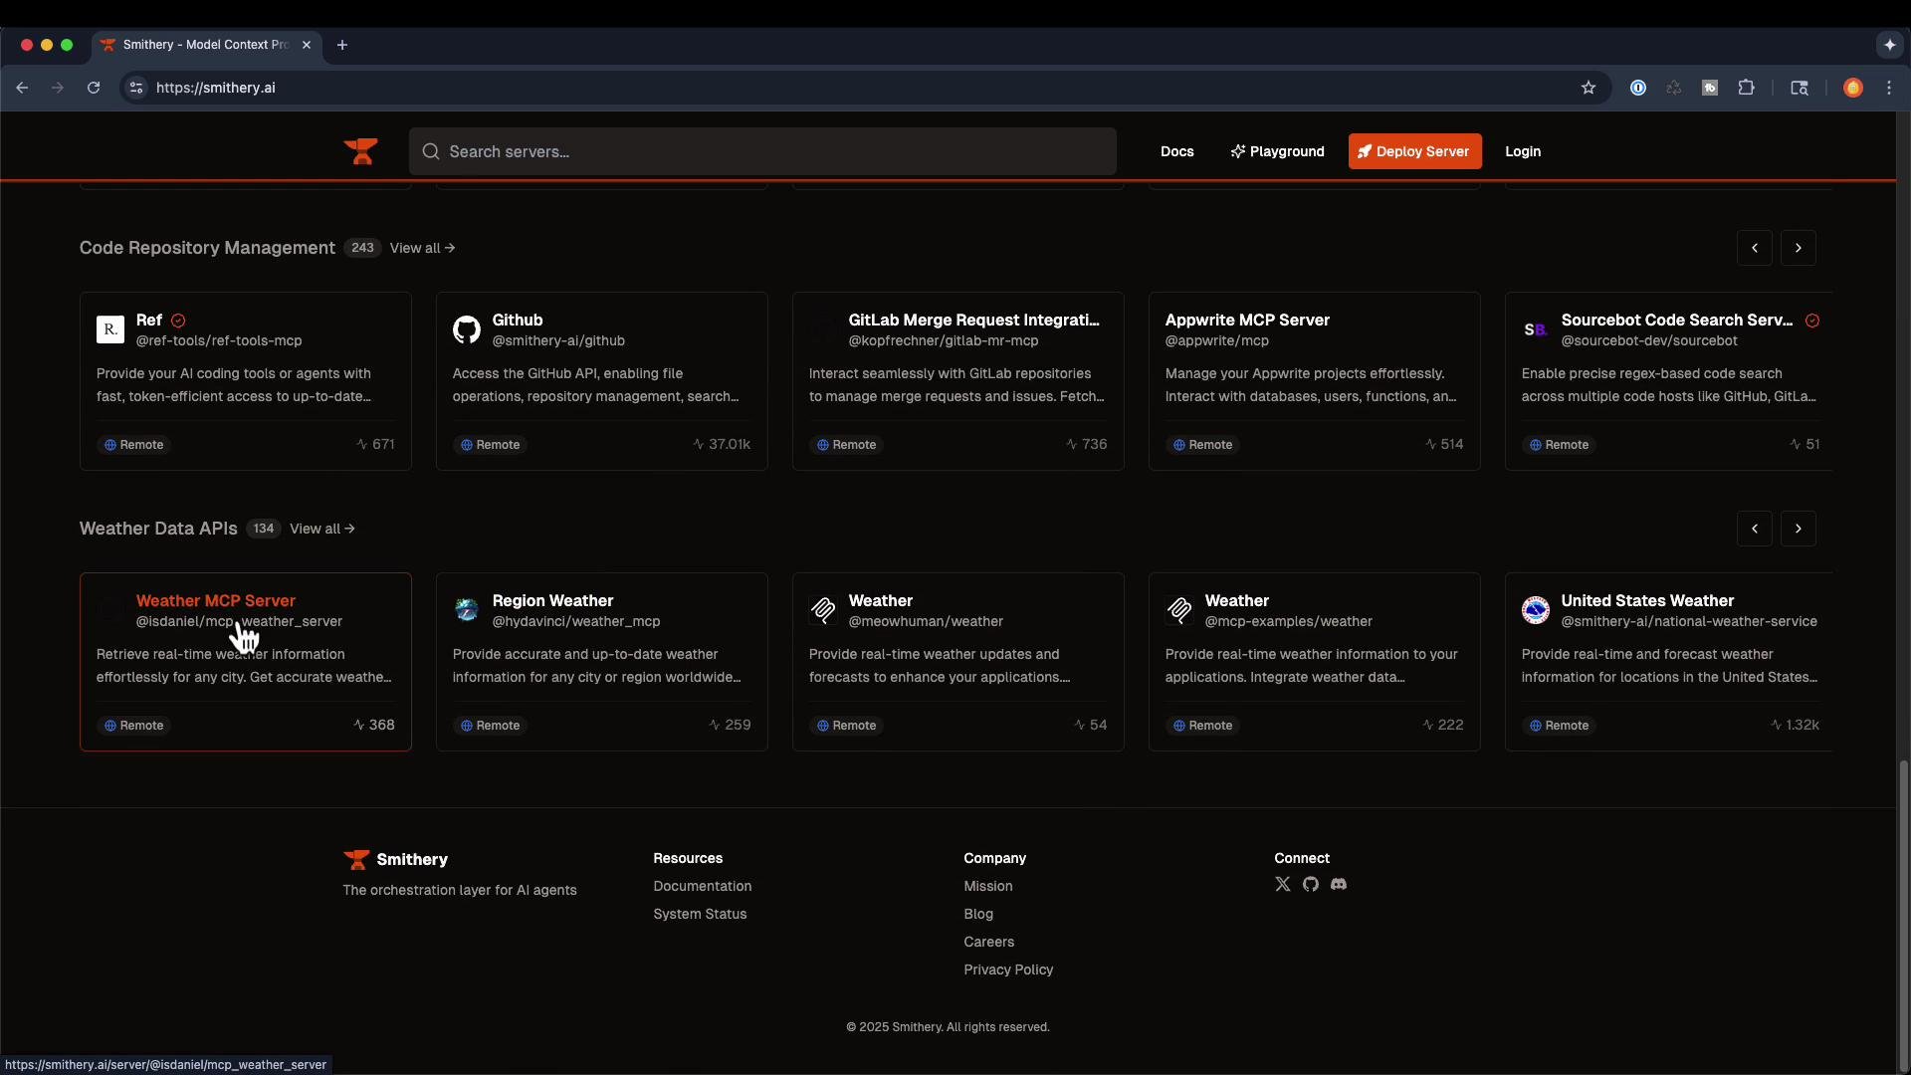Image resolution: width=1911 pixels, height=1075 pixels.
Task: Click the search magnifier icon
Action: coord(431,151)
